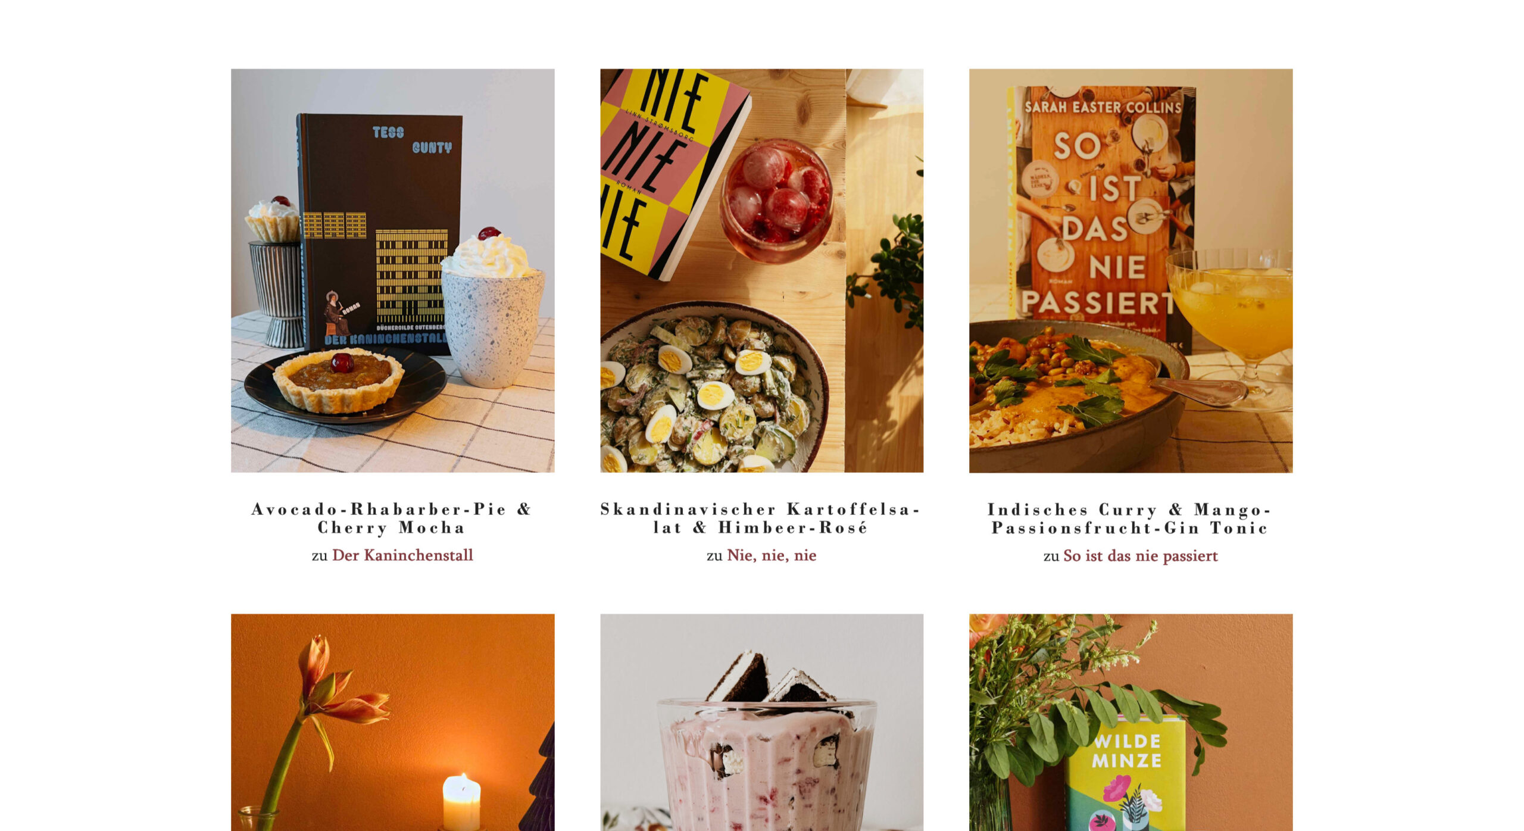1524x831 pixels.
Task: Click the curry and gin tonic photo
Action: pyautogui.click(x=1131, y=271)
